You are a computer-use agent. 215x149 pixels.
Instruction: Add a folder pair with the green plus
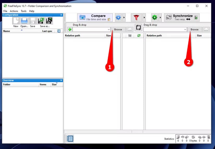[x=70, y=29]
